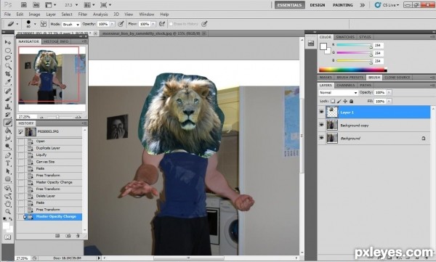This screenshot has width=436, height=262.
Task: Click airbrush icon next to Flow
Action: tap(162, 24)
